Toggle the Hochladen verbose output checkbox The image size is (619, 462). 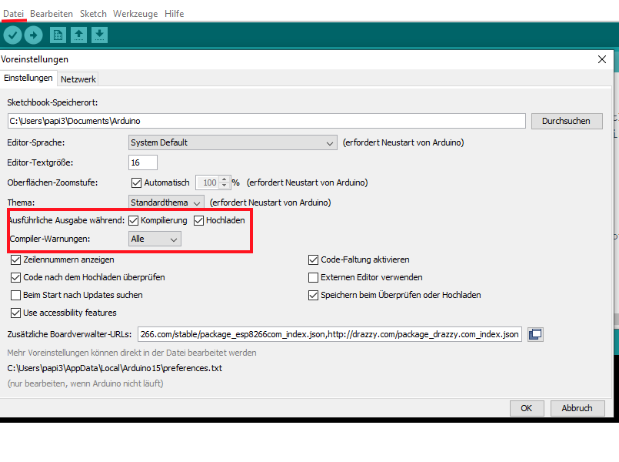pos(199,221)
